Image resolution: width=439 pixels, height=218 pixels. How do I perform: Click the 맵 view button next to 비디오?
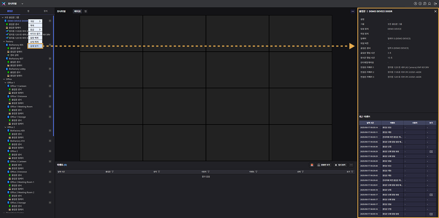click(x=86, y=11)
